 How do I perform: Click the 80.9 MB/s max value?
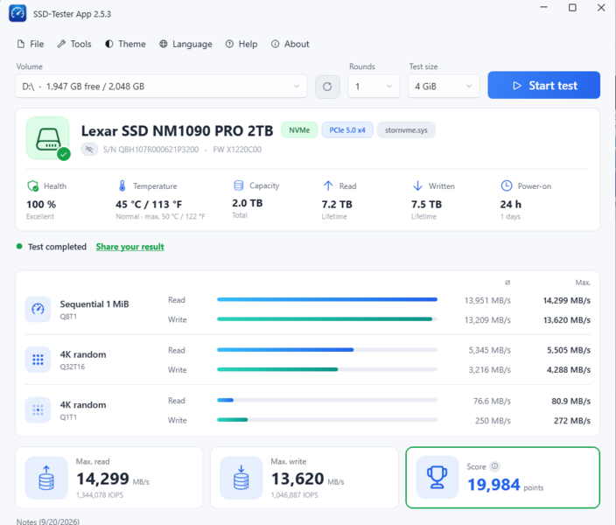click(x=570, y=402)
